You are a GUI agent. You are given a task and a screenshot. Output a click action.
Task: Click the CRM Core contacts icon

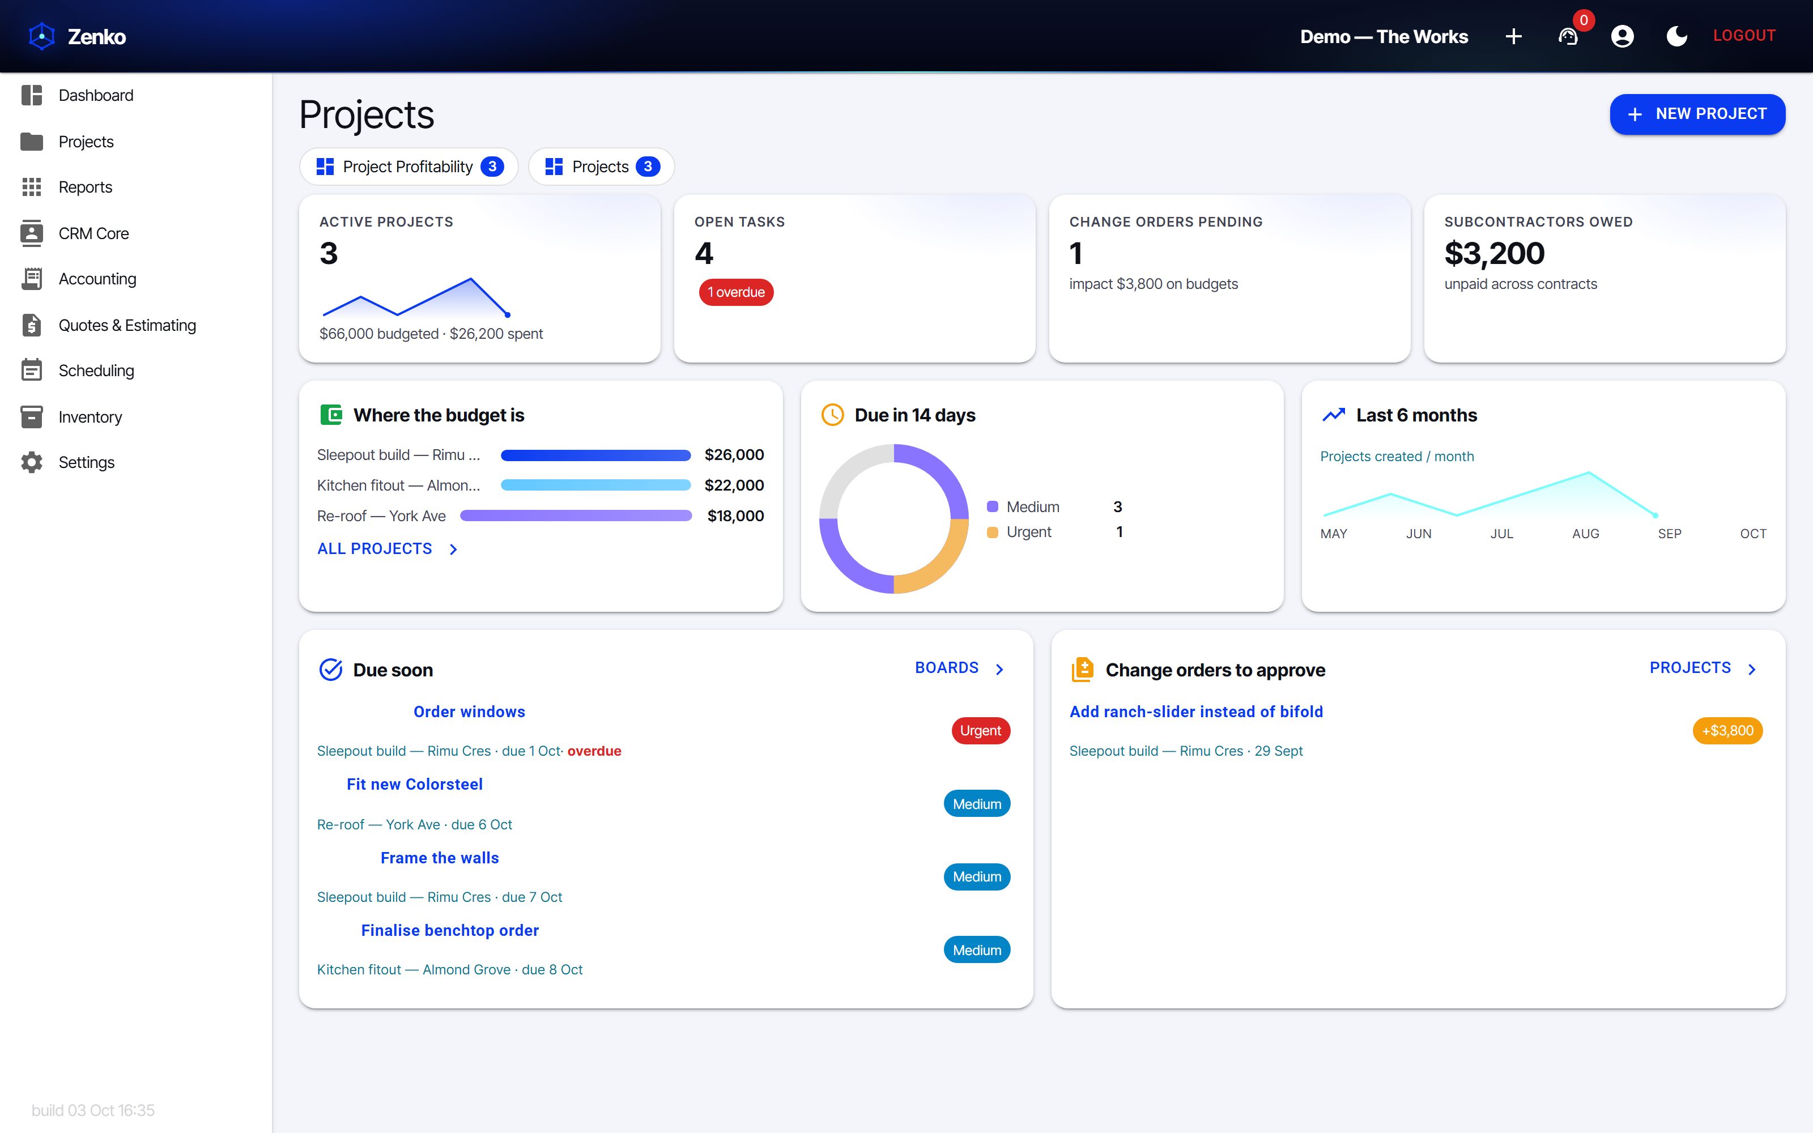pyautogui.click(x=32, y=233)
